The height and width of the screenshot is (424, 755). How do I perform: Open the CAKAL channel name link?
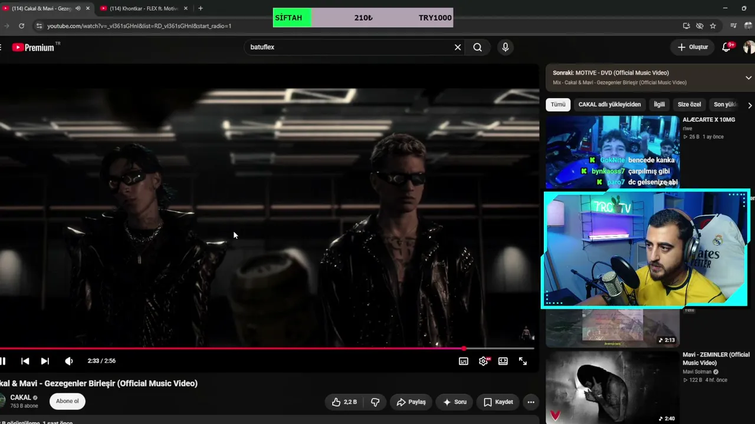click(x=21, y=398)
